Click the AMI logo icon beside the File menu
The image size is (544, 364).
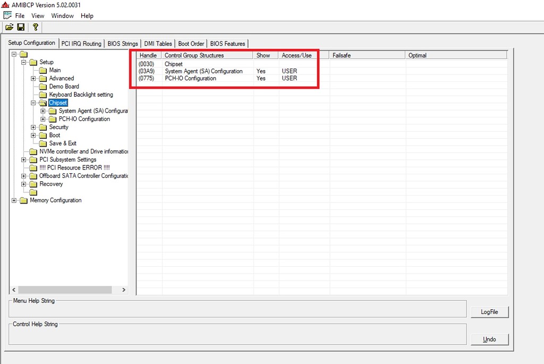[7, 15]
